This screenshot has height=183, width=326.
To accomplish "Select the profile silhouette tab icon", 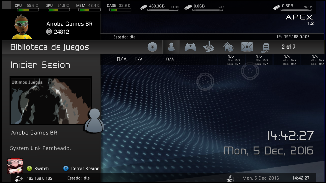I will [x=171, y=47].
